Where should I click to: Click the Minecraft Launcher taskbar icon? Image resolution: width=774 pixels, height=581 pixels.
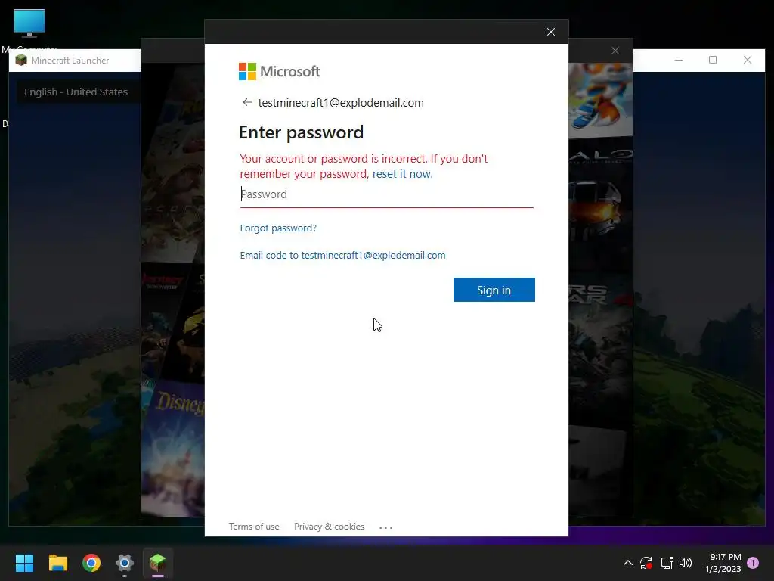[x=157, y=563]
